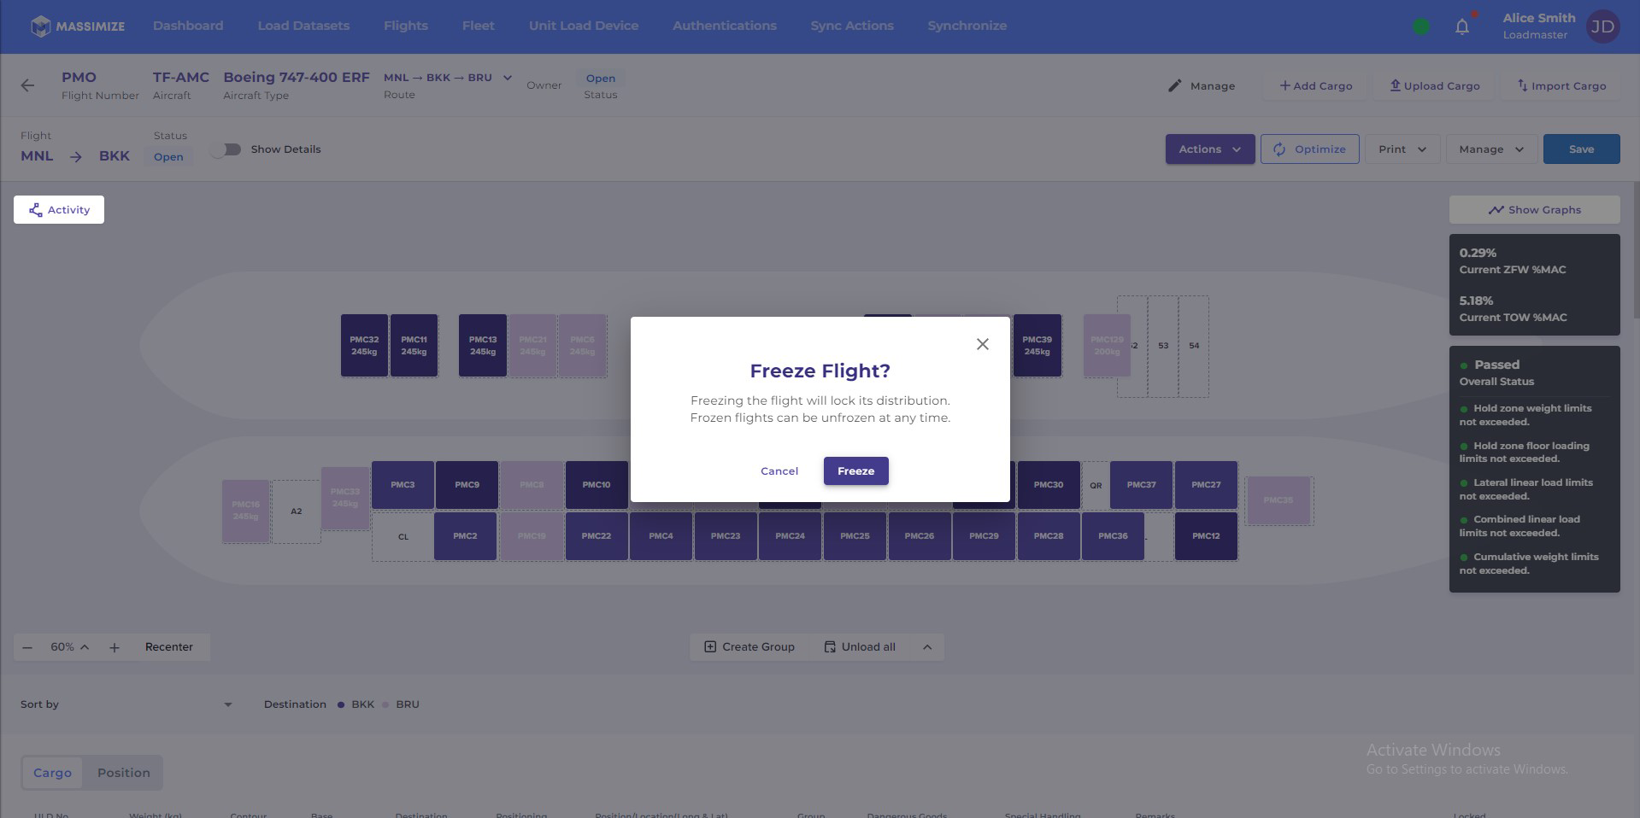Screen dimensions: 1640x818
Task: Expand the Print dropdown
Action: tap(1402, 149)
